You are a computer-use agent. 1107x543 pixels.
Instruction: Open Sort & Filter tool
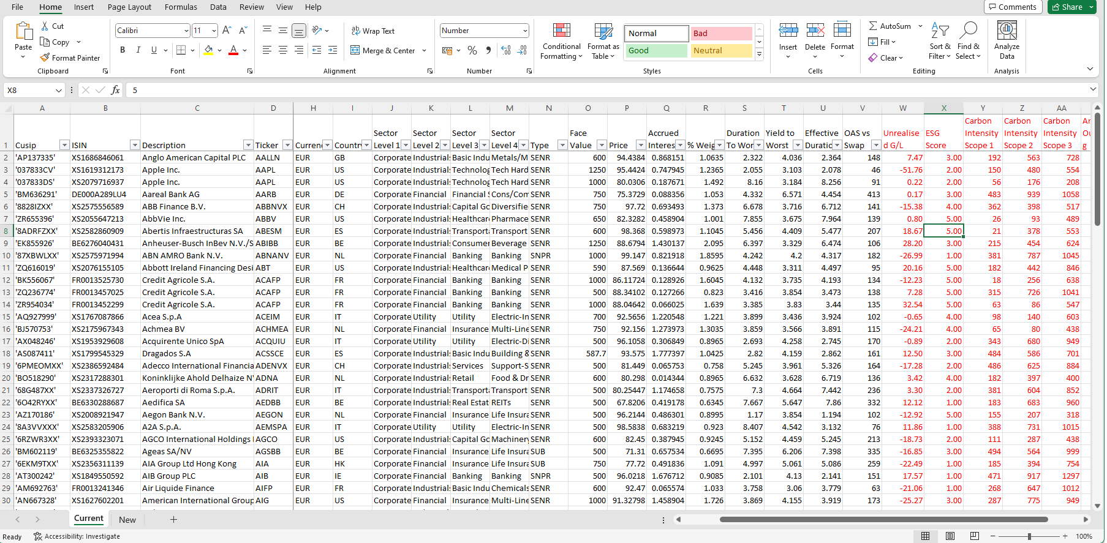click(940, 42)
